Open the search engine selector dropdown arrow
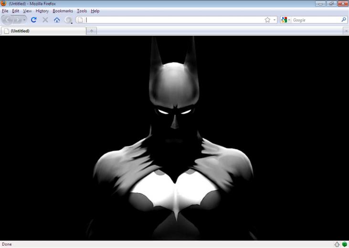Viewport: 349px width, 248px height. [x=289, y=20]
